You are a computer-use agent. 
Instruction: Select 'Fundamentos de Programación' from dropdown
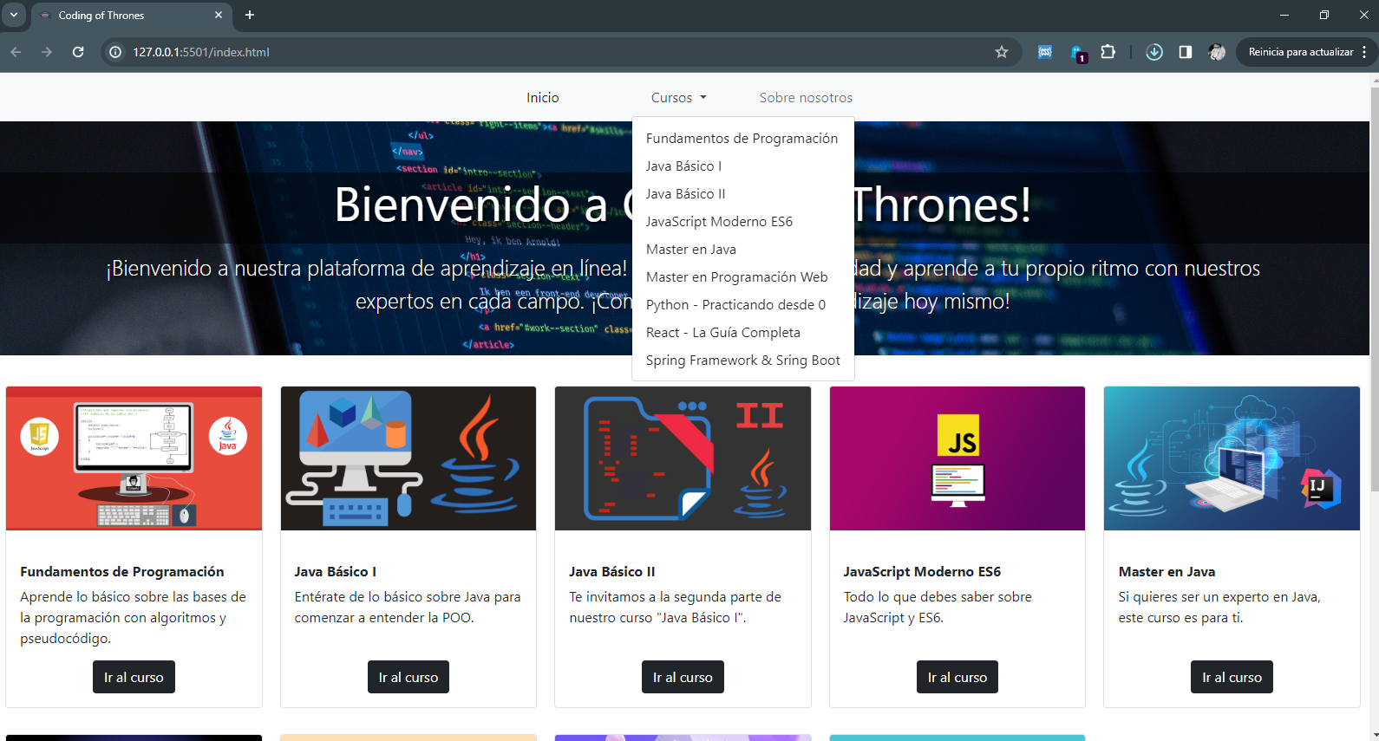pos(743,139)
